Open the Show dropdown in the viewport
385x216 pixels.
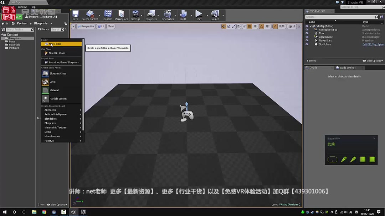pyautogui.click(x=111, y=26)
